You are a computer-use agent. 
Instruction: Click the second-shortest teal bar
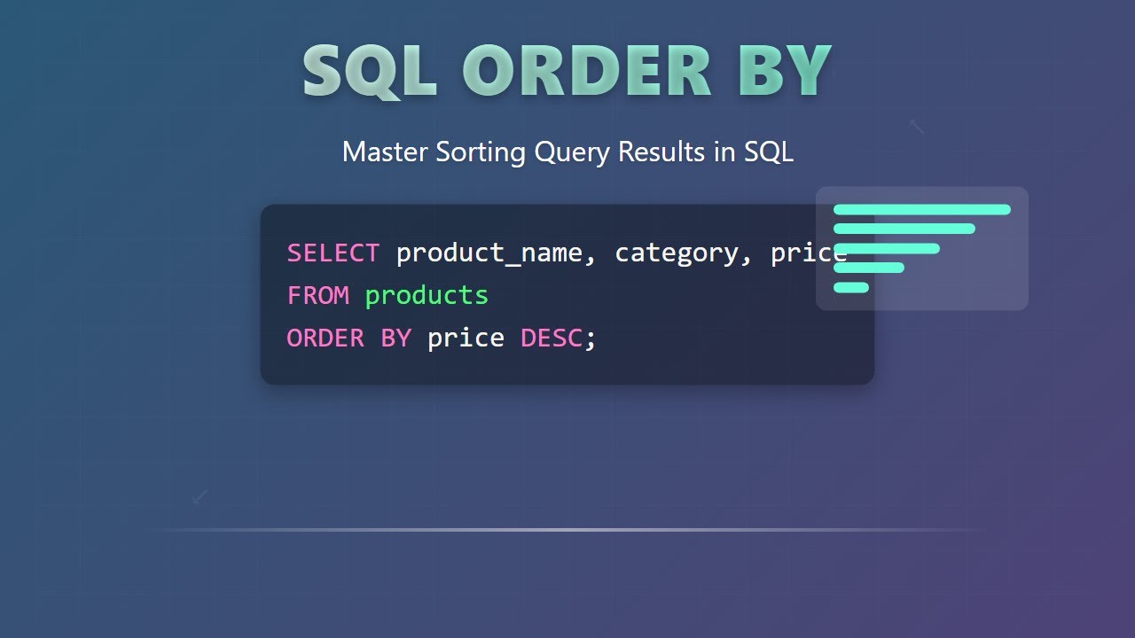(x=869, y=268)
